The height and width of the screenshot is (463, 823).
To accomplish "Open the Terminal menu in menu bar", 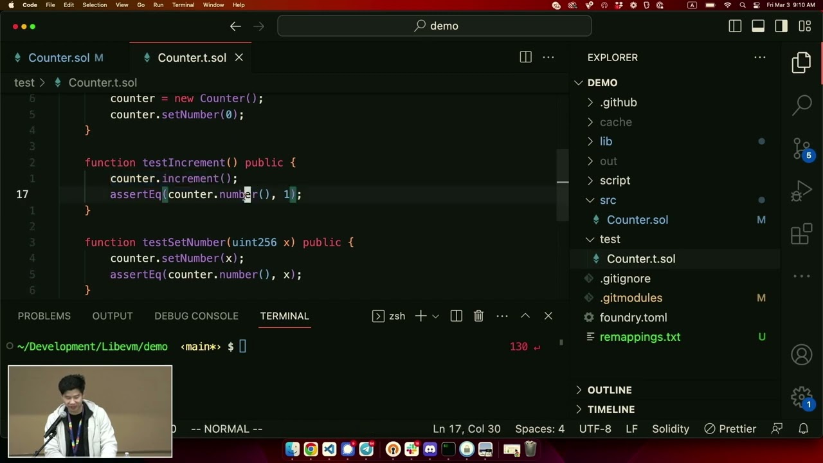I will click(183, 5).
